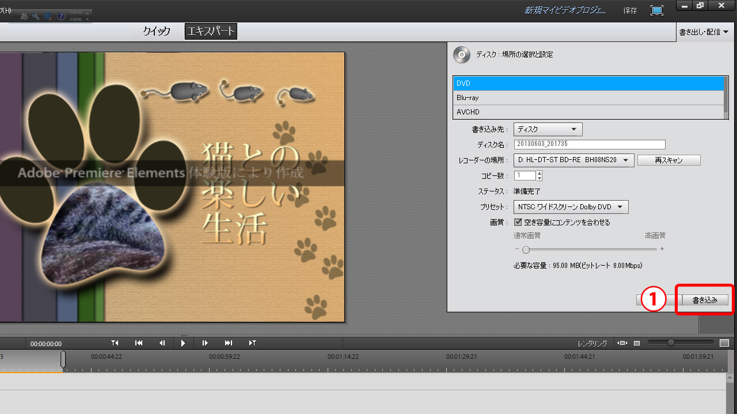Click the 書き込み burn button
This screenshot has width=737, height=414.
[705, 300]
